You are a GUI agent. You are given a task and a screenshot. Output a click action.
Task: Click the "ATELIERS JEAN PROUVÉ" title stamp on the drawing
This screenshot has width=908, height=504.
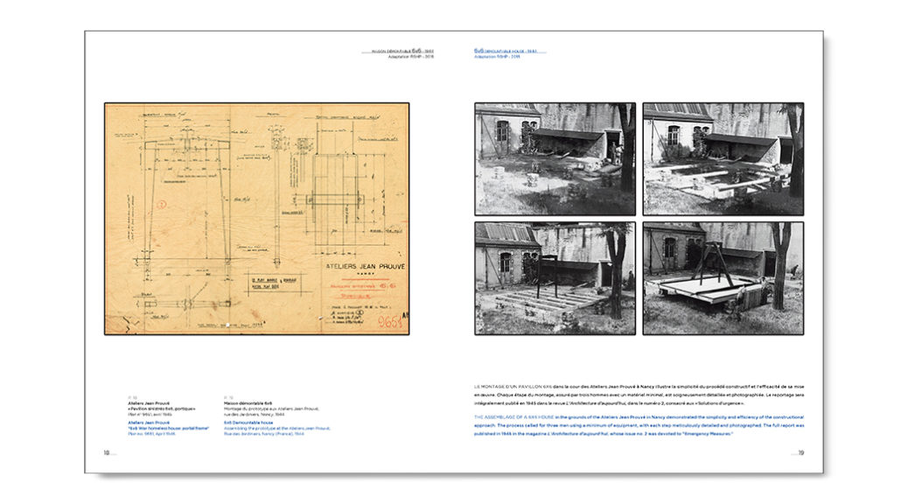click(x=366, y=267)
